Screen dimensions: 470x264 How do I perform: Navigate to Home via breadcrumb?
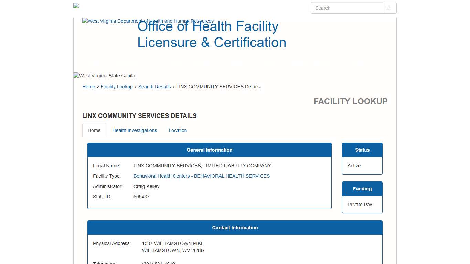(88, 87)
